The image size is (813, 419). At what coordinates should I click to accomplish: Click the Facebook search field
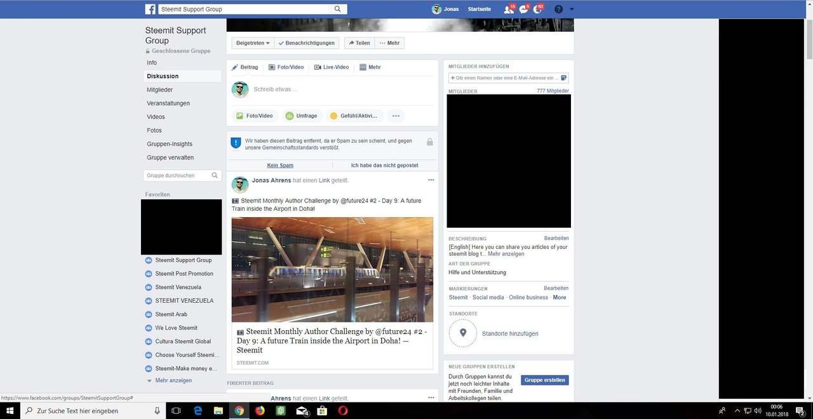pyautogui.click(x=245, y=10)
